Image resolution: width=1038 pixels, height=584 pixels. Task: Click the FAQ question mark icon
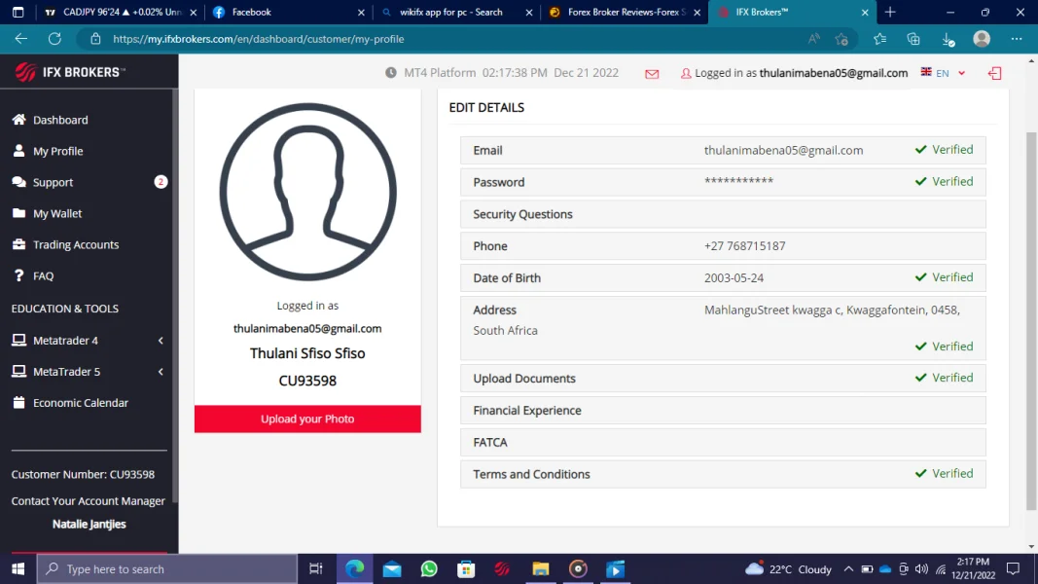[x=18, y=275]
